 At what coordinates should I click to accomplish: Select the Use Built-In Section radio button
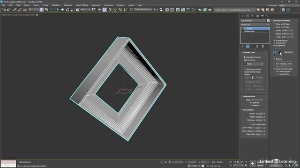(x=245, y=57)
